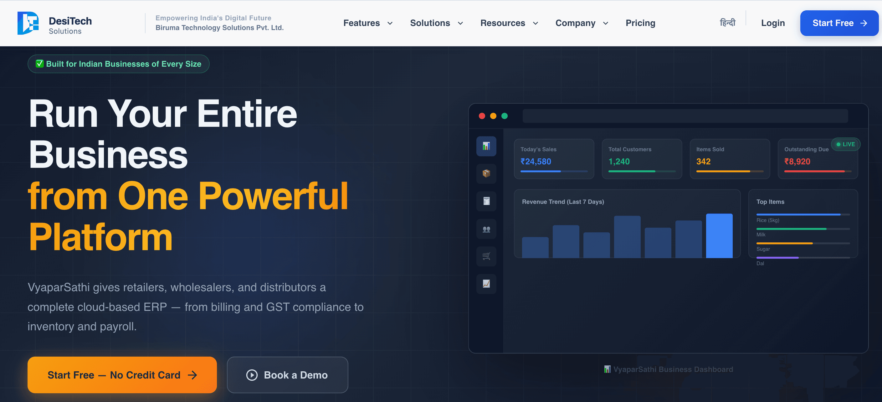Click the Rice (5kg) blue bar in Top Items
Screen dimensions: 882x402
pyautogui.click(x=798, y=214)
